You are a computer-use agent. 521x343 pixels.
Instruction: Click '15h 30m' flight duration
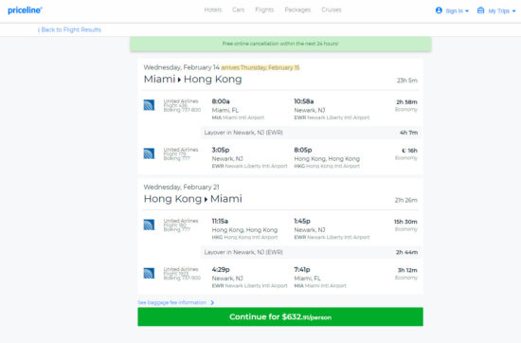pyautogui.click(x=405, y=222)
